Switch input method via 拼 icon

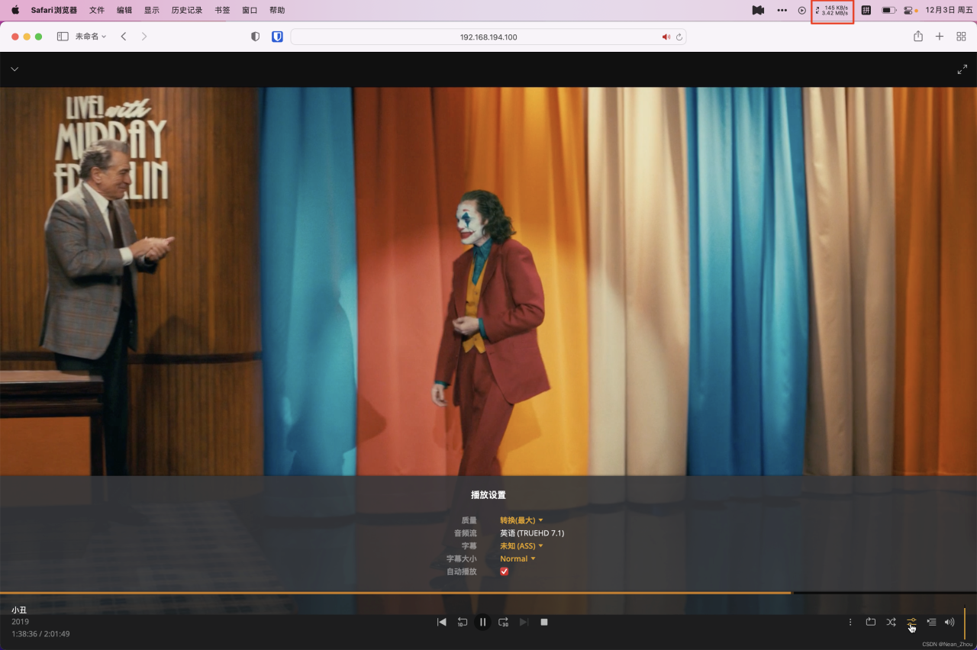tap(866, 10)
